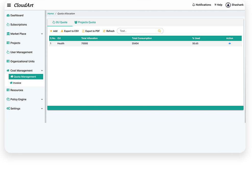Image resolution: width=252 pixels, height=173 pixels.
Task: Click the Home breadcrumb link
Action: tap(51, 14)
